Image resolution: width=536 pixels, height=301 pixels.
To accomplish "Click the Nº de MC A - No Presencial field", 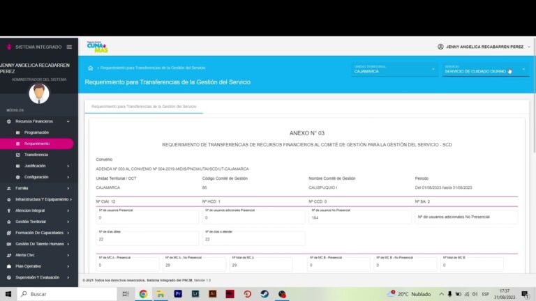I will coord(194,263).
